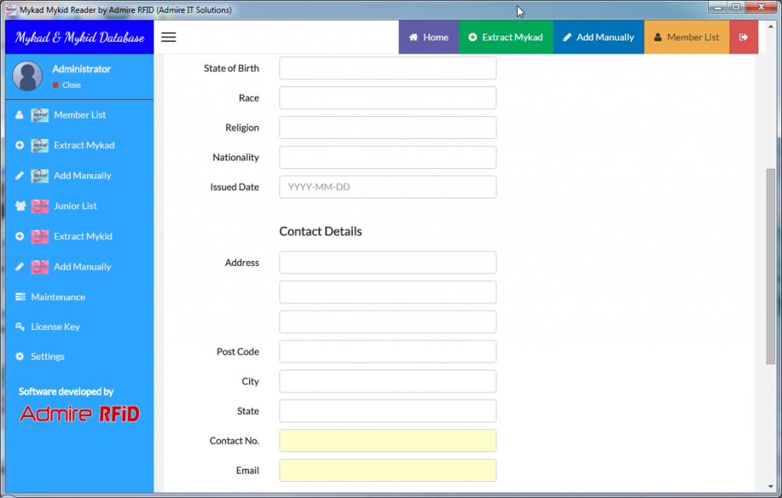Click the Post Code input box
Image resolution: width=782 pixels, height=498 pixels.
click(387, 351)
